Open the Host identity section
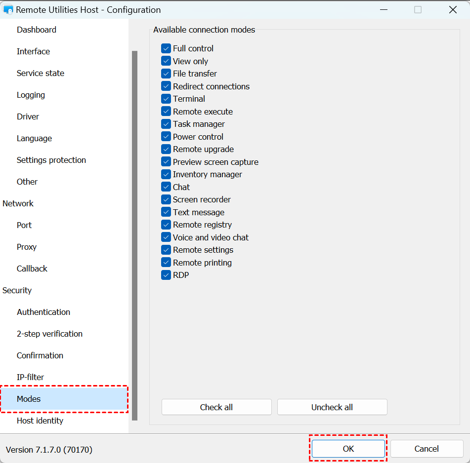 [40, 421]
